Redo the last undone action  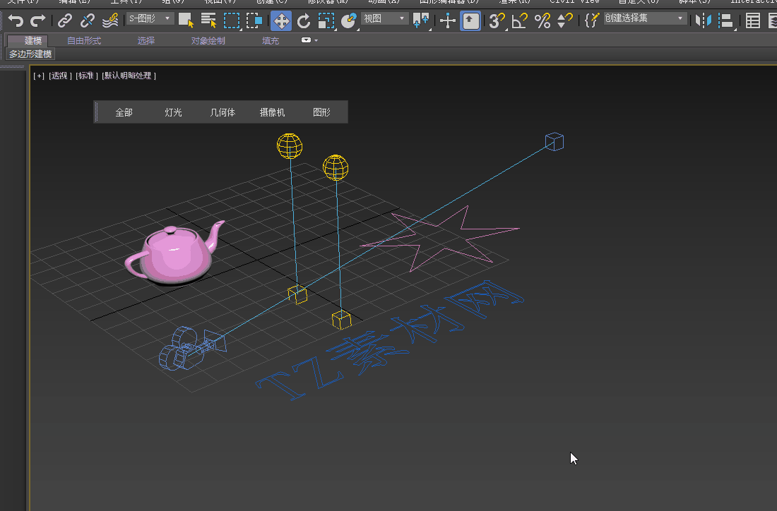[38, 20]
